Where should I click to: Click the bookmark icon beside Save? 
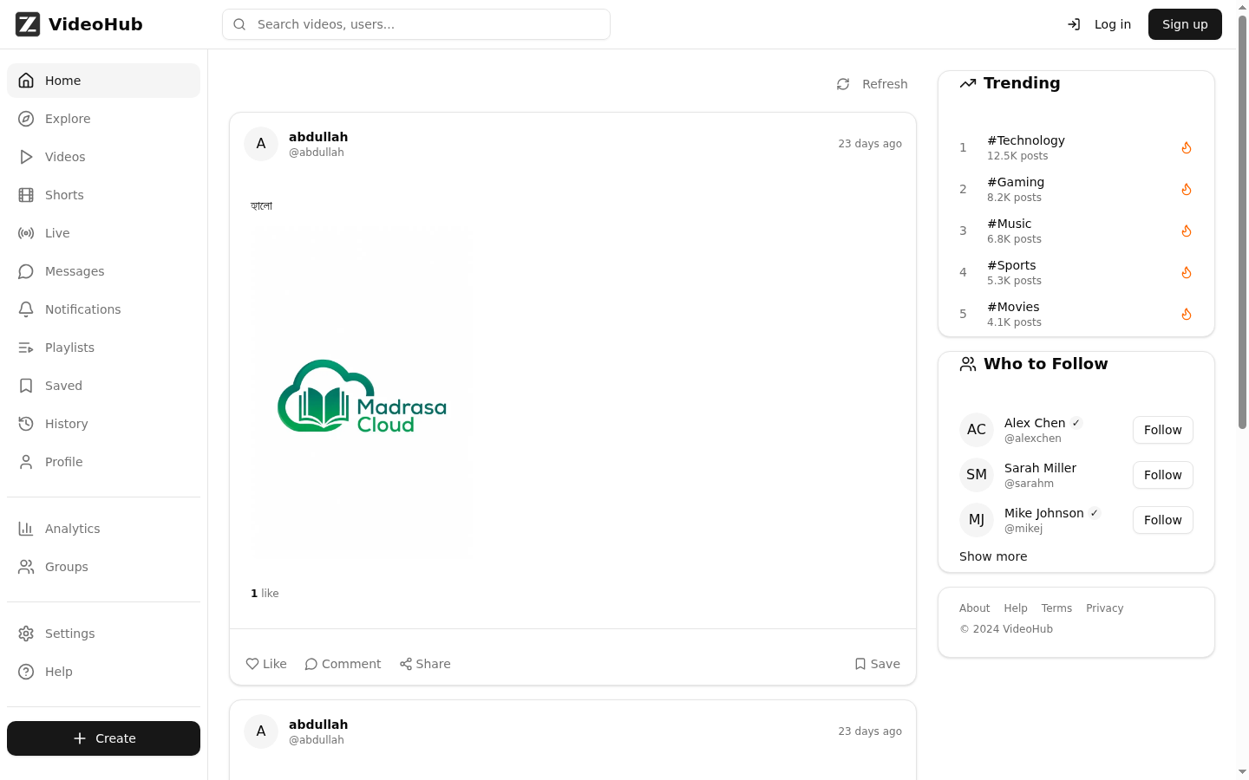click(x=860, y=664)
